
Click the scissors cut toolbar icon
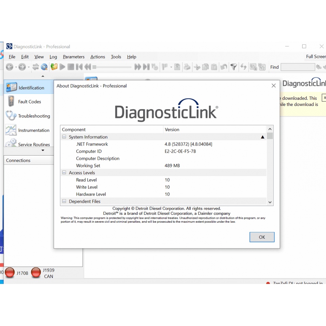coord(197,67)
